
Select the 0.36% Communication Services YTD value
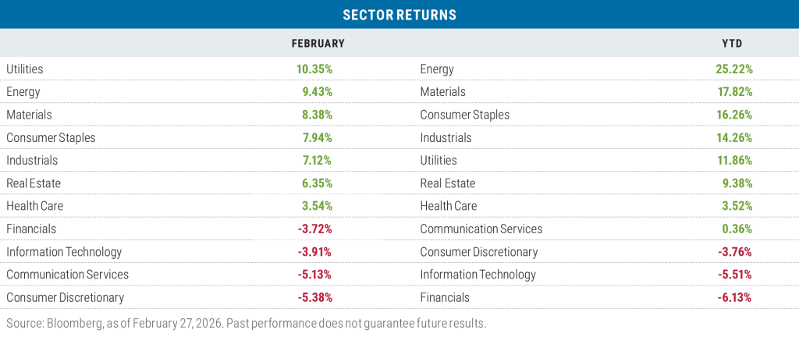(x=736, y=229)
